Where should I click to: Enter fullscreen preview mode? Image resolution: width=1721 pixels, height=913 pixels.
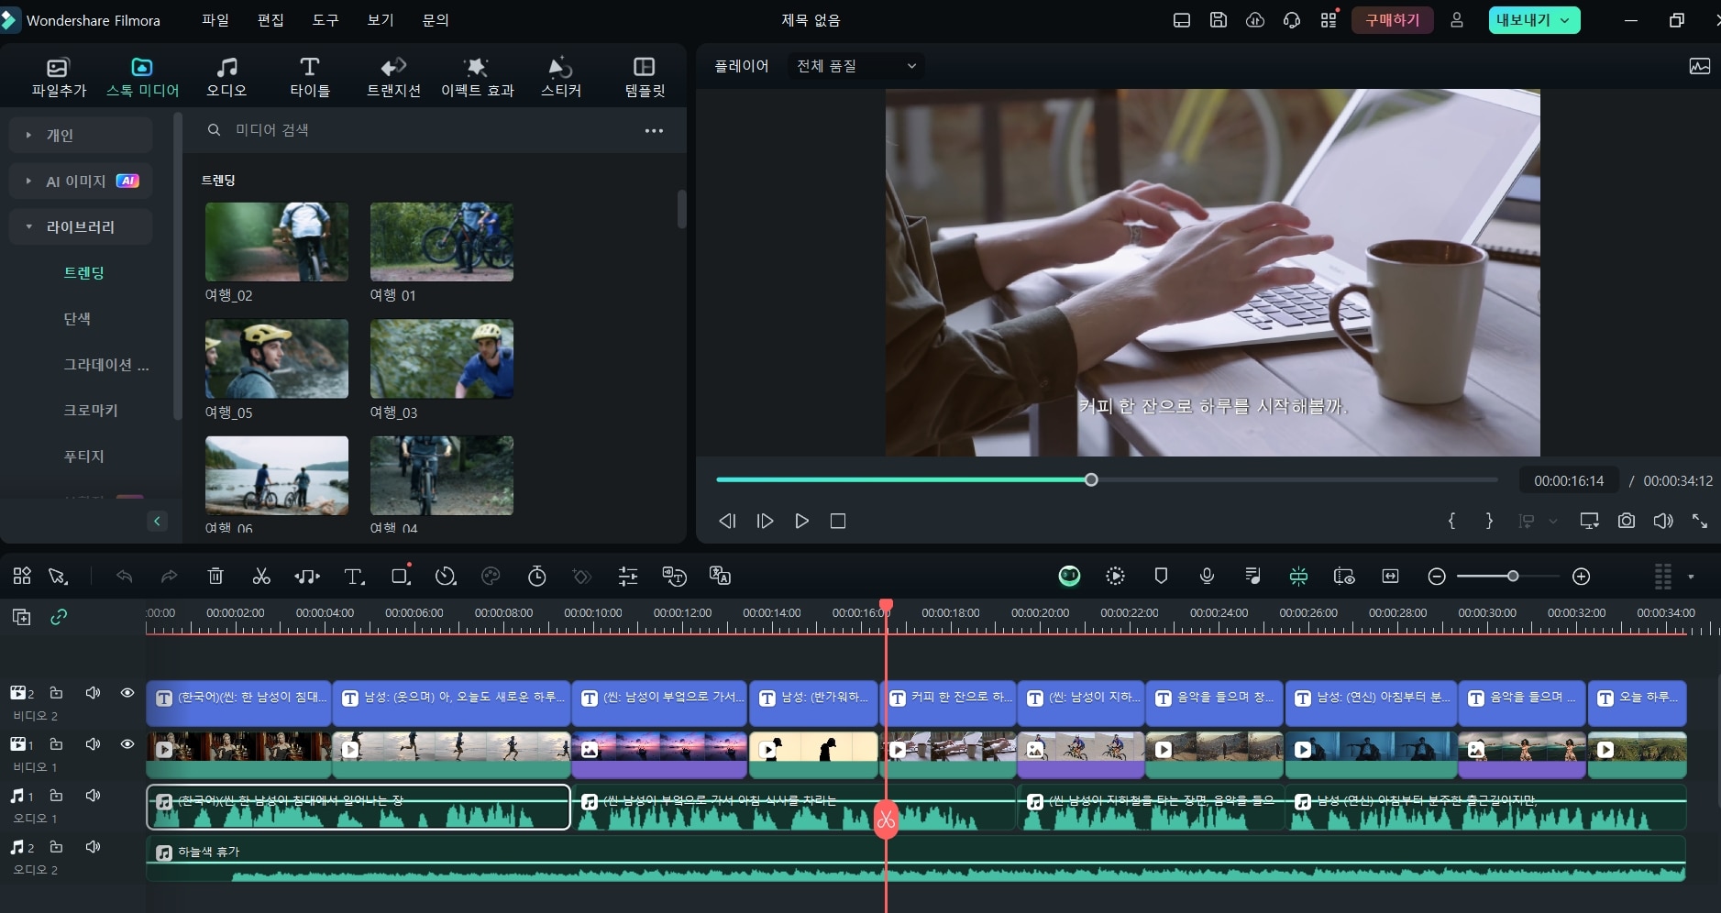(1699, 521)
